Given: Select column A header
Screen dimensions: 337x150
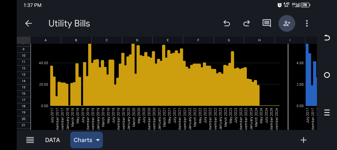Looking at the screenshot, I should tap(46, 40).
